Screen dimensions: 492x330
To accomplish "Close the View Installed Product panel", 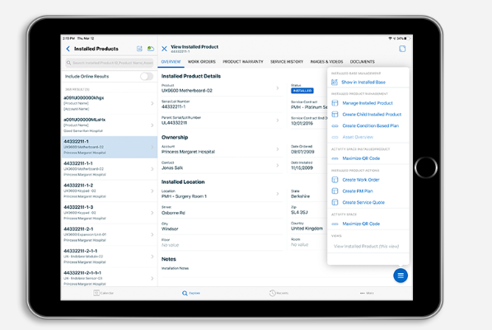I will coord(164,49).
